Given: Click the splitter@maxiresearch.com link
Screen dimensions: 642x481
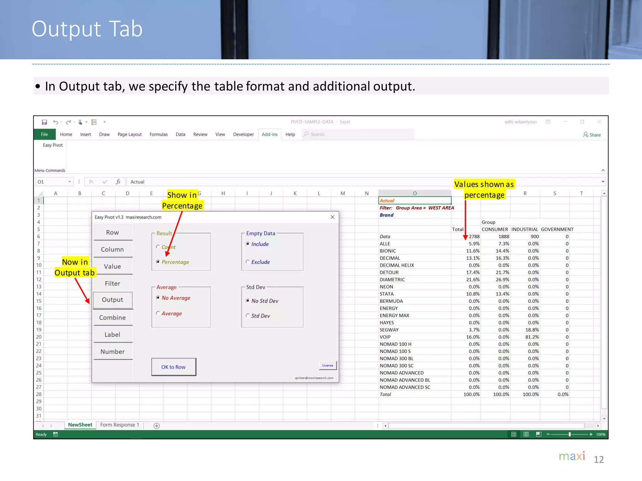Looking at the screenshot, I should (314, 378).
